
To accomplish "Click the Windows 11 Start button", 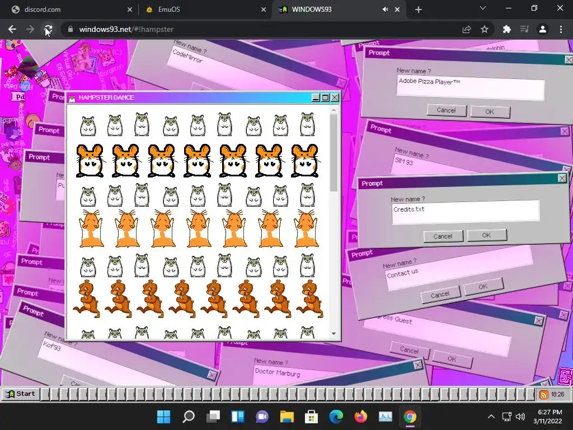I will 164,417.
